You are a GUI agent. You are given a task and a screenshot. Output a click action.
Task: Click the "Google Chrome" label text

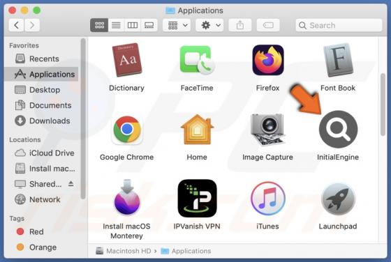click(126, 157)
